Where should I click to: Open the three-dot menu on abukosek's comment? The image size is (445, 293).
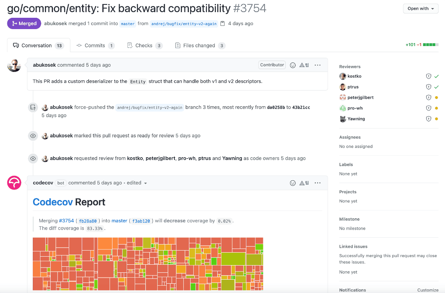point(318,65)
